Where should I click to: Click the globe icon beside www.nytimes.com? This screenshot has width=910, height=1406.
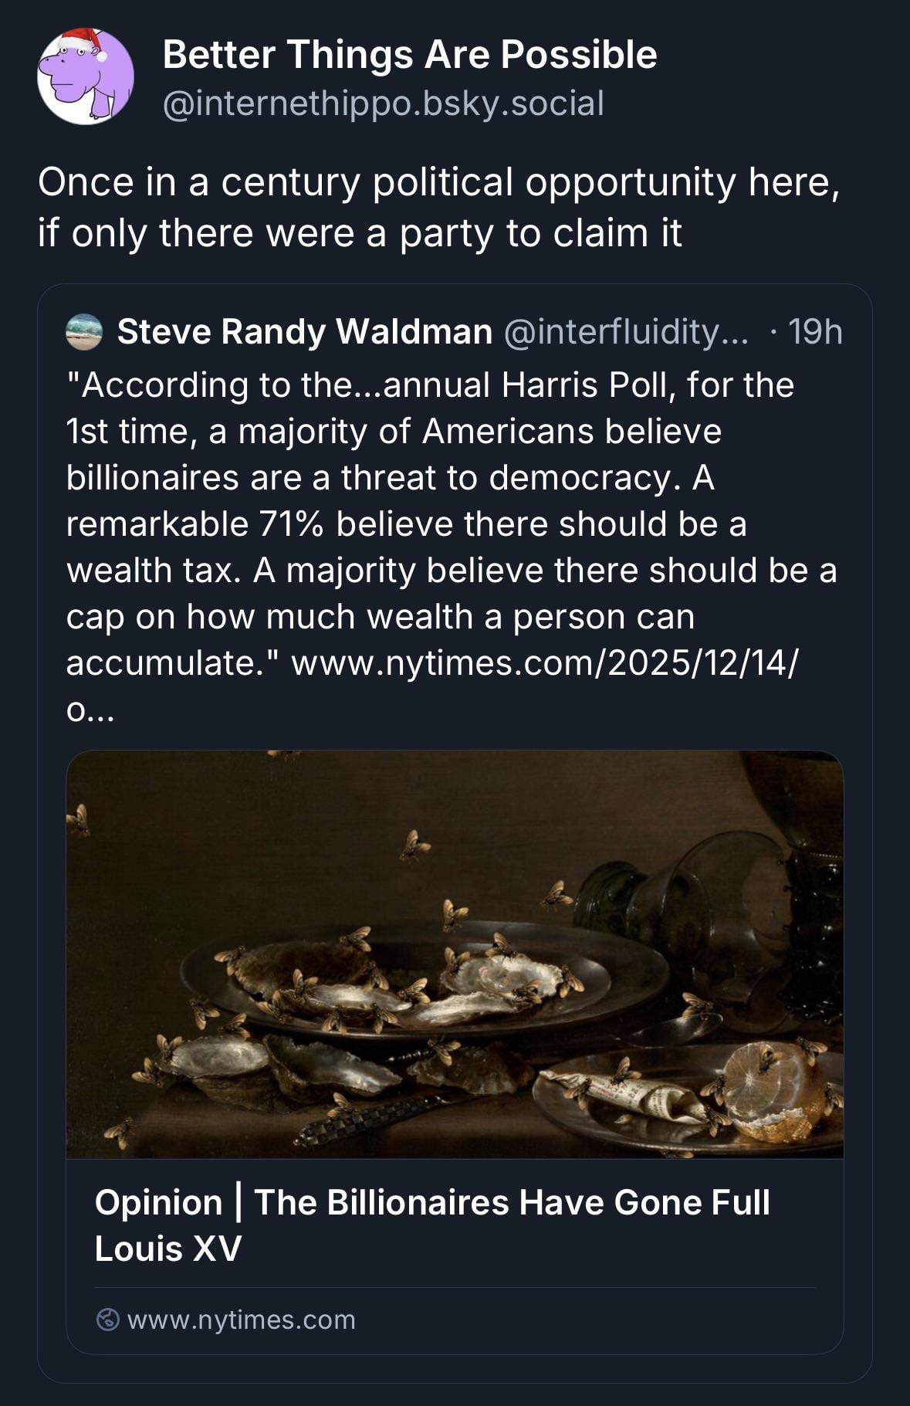click(108, 1320)
